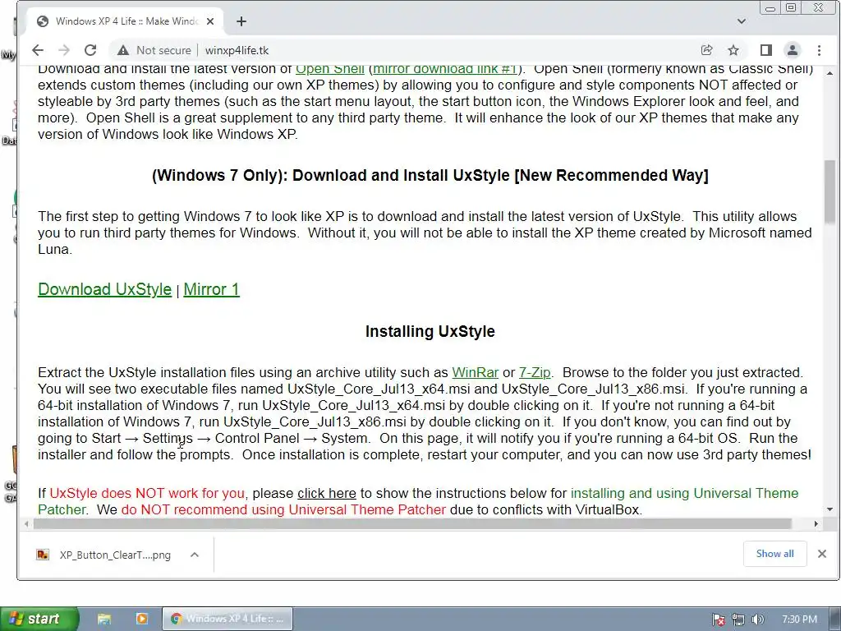
Task: Reload the winxp4life.tk page
Action: click(x=90, y=50)
